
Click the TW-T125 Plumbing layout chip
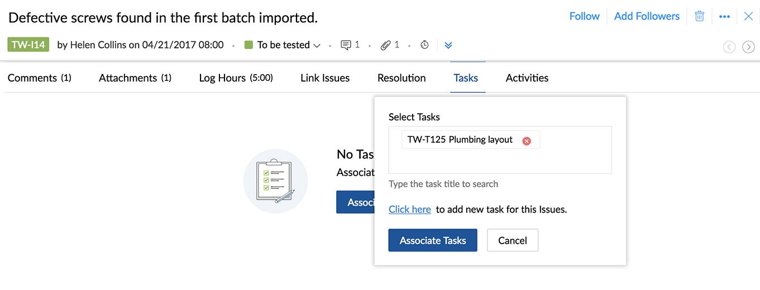click(x=471, y=140)
